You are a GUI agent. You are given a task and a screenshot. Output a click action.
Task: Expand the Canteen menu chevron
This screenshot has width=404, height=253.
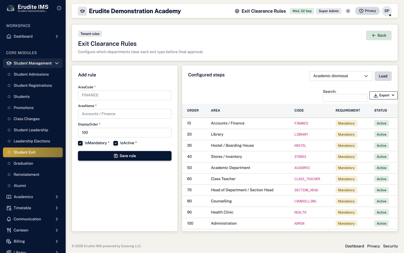(x=57, y=230)
